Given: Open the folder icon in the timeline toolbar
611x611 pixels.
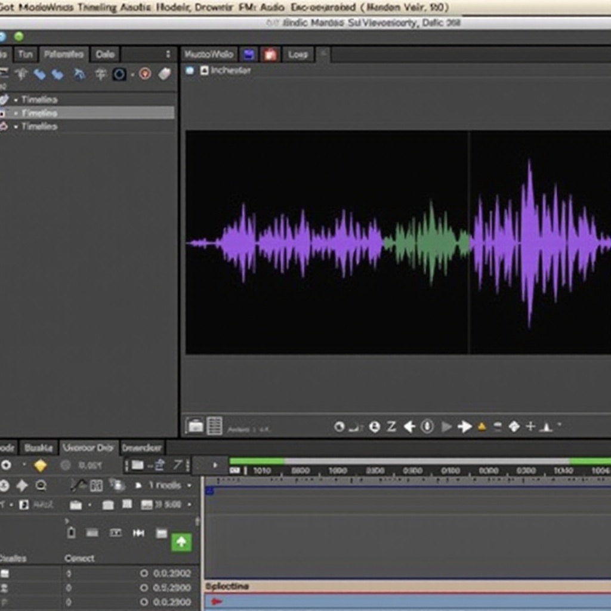Looking at the screenshot, I should pos(137,465).
